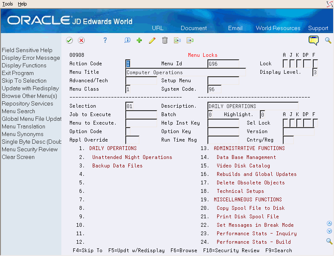Open the Tools menu

coord(8,4)
